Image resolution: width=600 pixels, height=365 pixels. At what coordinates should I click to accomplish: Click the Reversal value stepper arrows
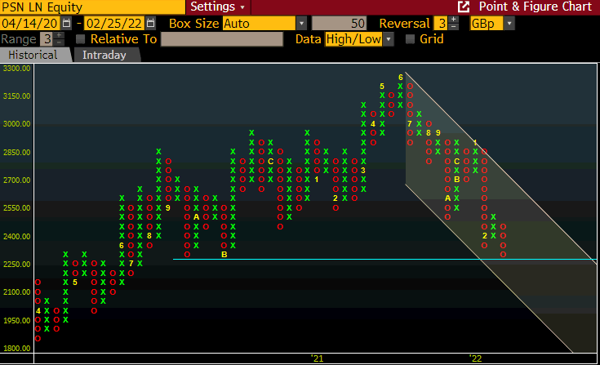click(452, 24)
